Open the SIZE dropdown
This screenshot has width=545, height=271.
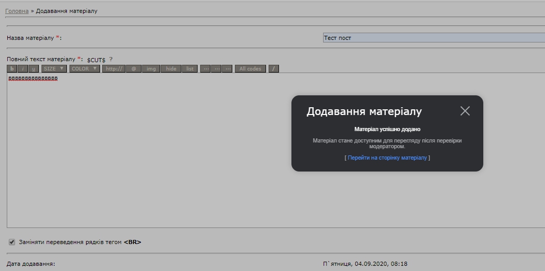(54, 68)
